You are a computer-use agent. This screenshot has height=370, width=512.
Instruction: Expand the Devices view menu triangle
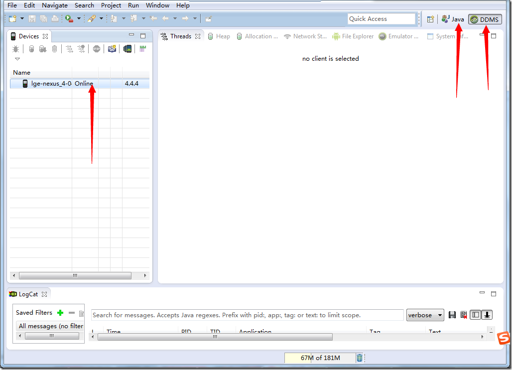point(17,59)
